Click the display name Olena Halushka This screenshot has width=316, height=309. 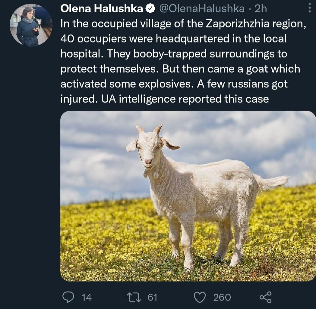click(102, 9)
